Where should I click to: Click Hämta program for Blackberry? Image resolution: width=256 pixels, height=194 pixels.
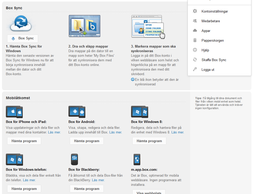[87, 189]
